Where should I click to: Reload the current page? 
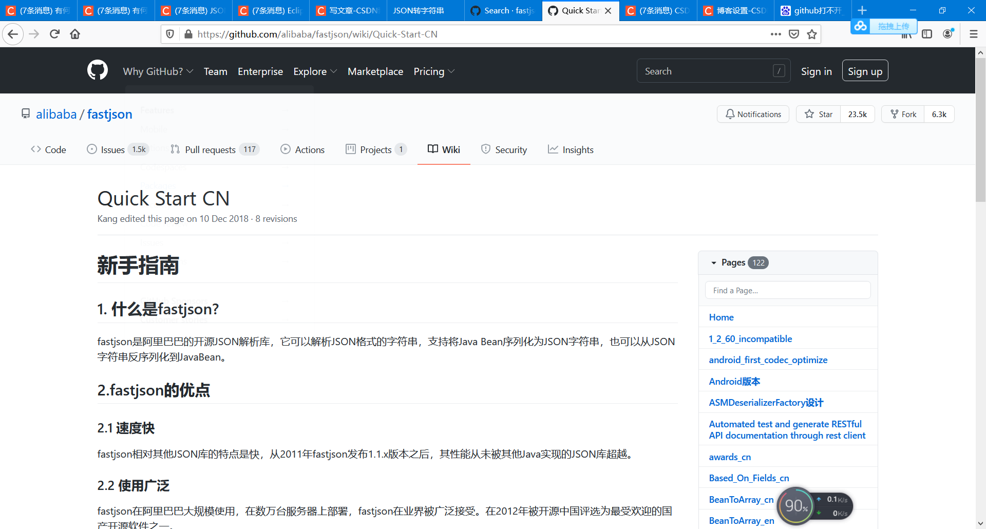pyautogui.click(x=54, y=34)
